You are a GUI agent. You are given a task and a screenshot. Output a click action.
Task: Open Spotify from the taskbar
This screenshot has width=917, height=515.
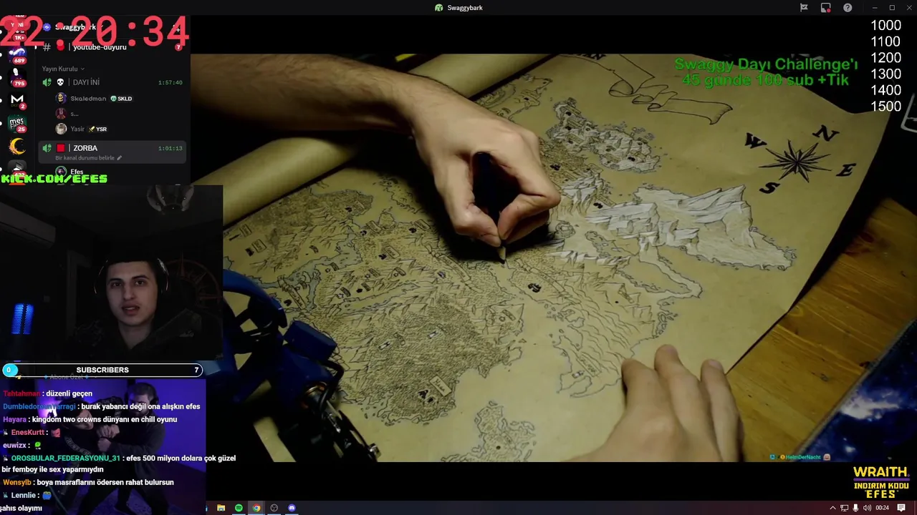(x=239, y=508)
